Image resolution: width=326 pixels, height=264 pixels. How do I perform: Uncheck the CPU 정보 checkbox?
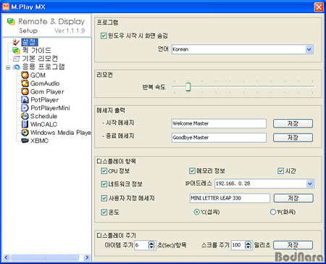(104, 171)
